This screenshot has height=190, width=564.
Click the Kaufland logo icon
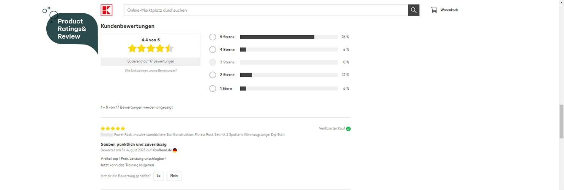[x=107, y=10]
